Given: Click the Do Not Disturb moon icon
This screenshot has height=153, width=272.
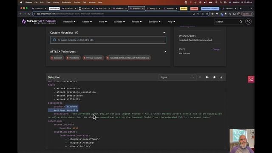Looking at the screenshot, I should click(x=195, y=3).
